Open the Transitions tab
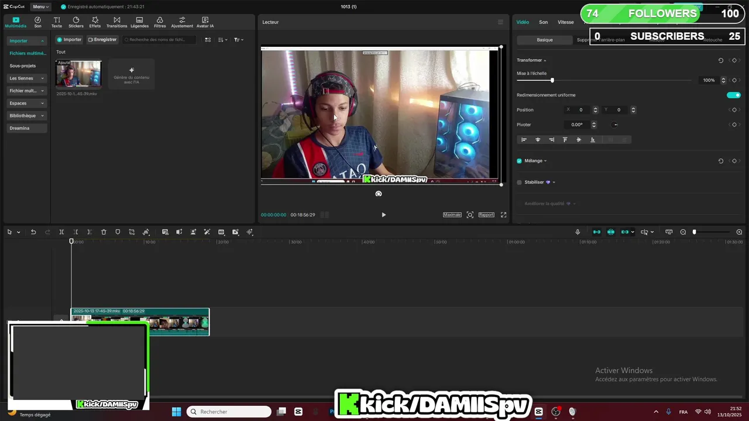Image resolution: width=749 pixels, height=421 pixels. pos(117,22)
